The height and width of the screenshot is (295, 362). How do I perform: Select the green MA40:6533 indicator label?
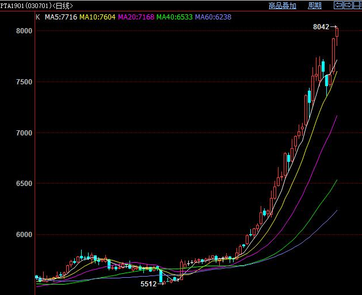point(174,17)
